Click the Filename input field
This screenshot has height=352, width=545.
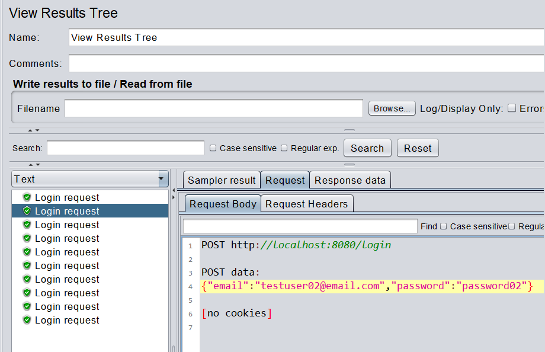tap(214, 108)
